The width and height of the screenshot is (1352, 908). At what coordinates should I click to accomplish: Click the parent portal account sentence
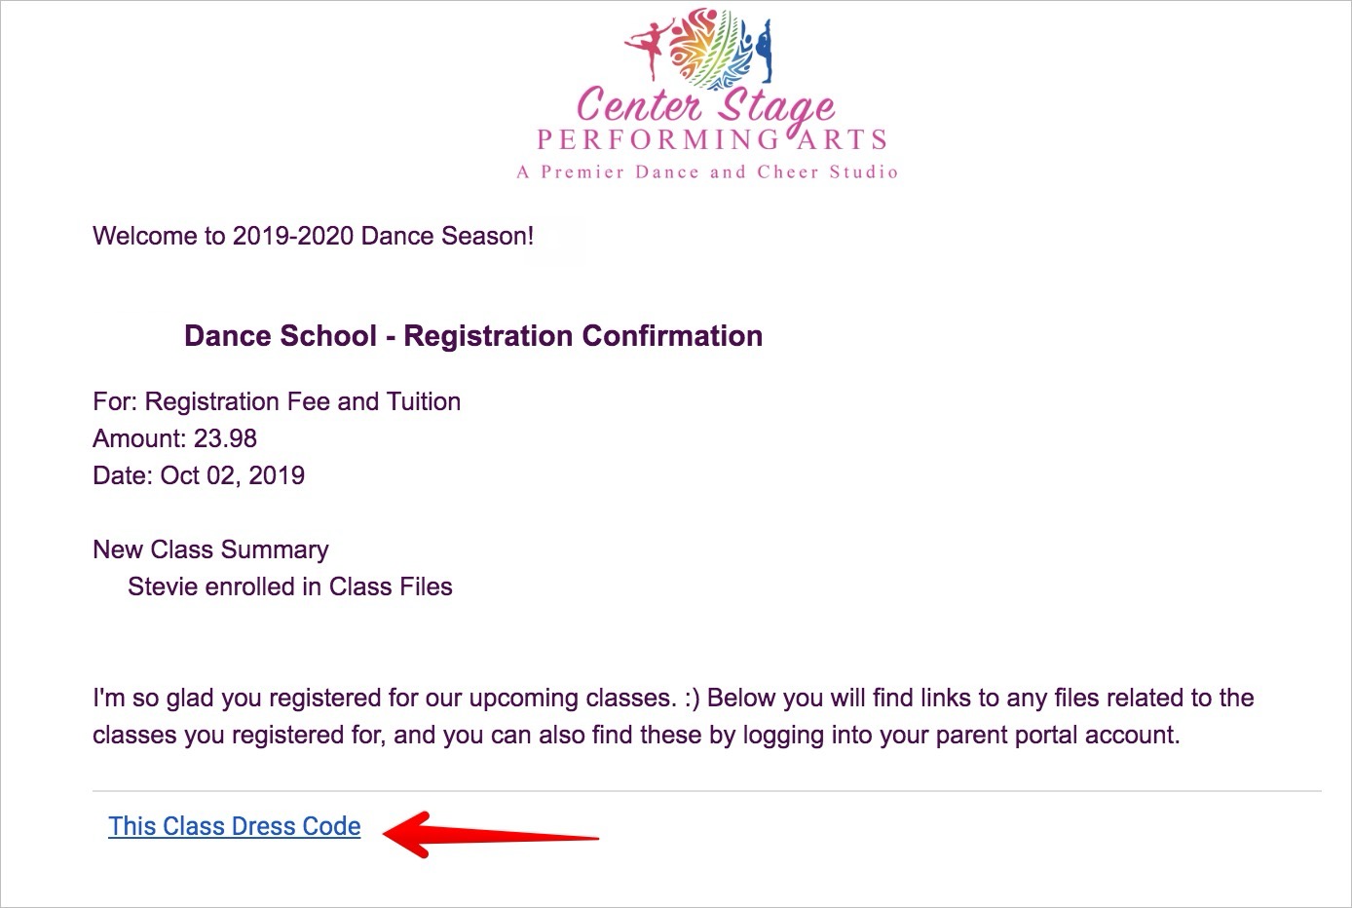[636, 735]
